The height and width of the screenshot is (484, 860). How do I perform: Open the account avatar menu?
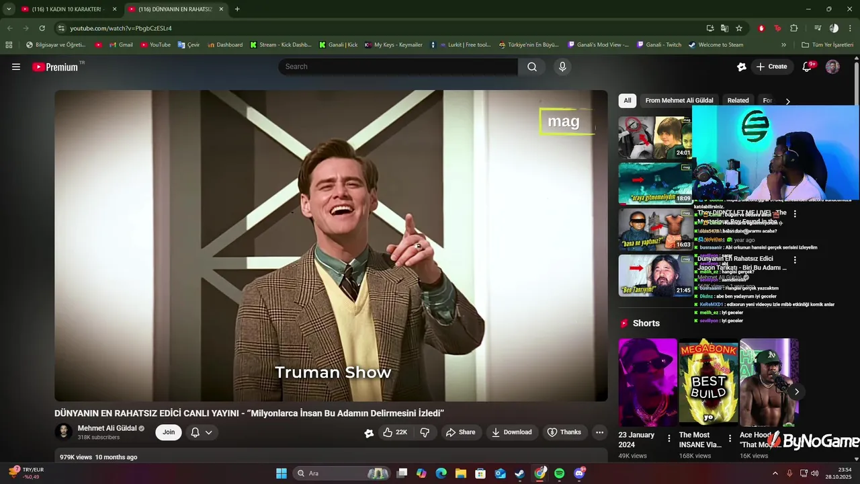[832, 67]
